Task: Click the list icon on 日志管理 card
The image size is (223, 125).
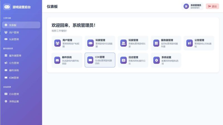Action: point(123,60)
